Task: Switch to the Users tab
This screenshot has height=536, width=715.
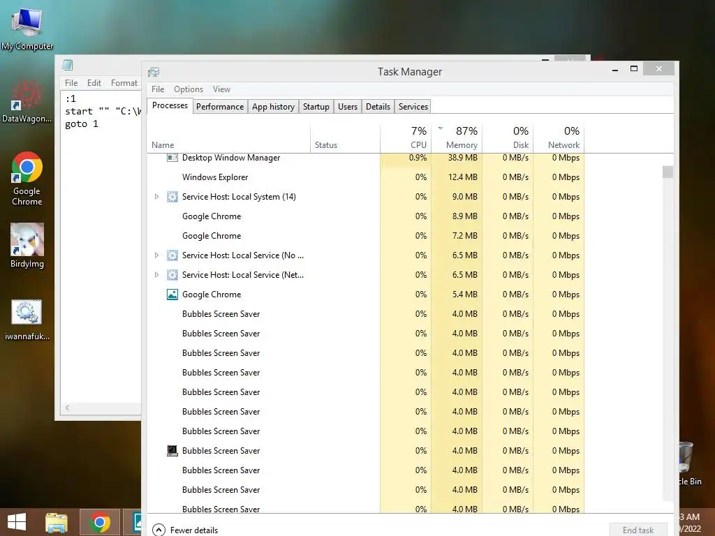Action: pos(348,107)
